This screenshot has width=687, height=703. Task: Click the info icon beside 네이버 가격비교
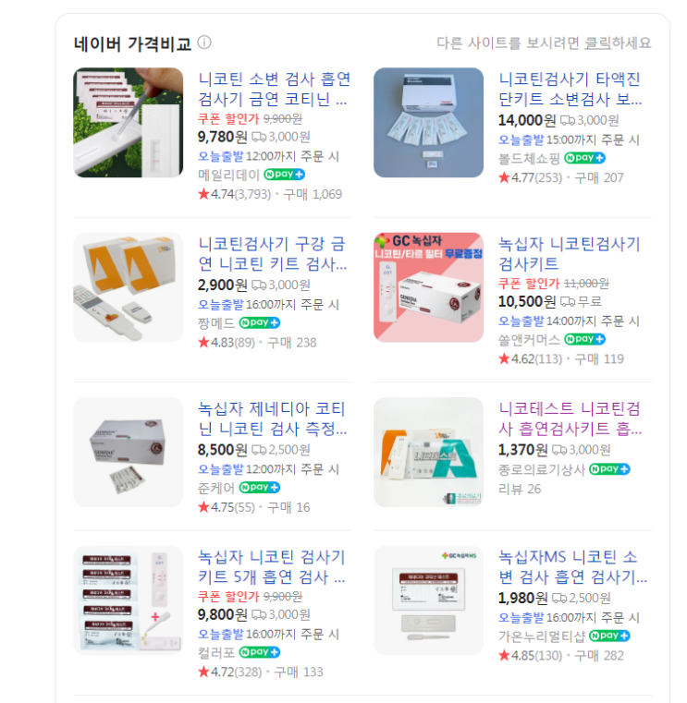204,42
